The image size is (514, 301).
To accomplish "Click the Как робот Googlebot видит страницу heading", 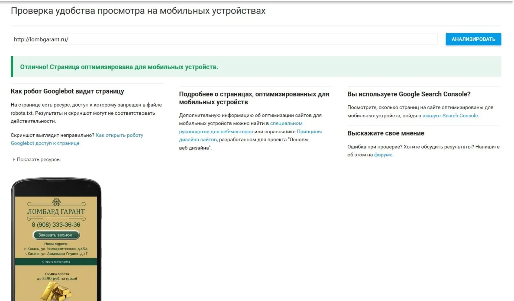I will [x=67, y=91].
